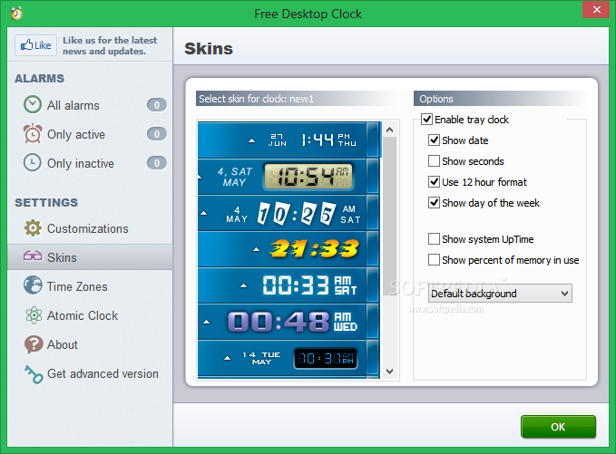Click the Only active alarm clock icon

[x=33, y=134]
